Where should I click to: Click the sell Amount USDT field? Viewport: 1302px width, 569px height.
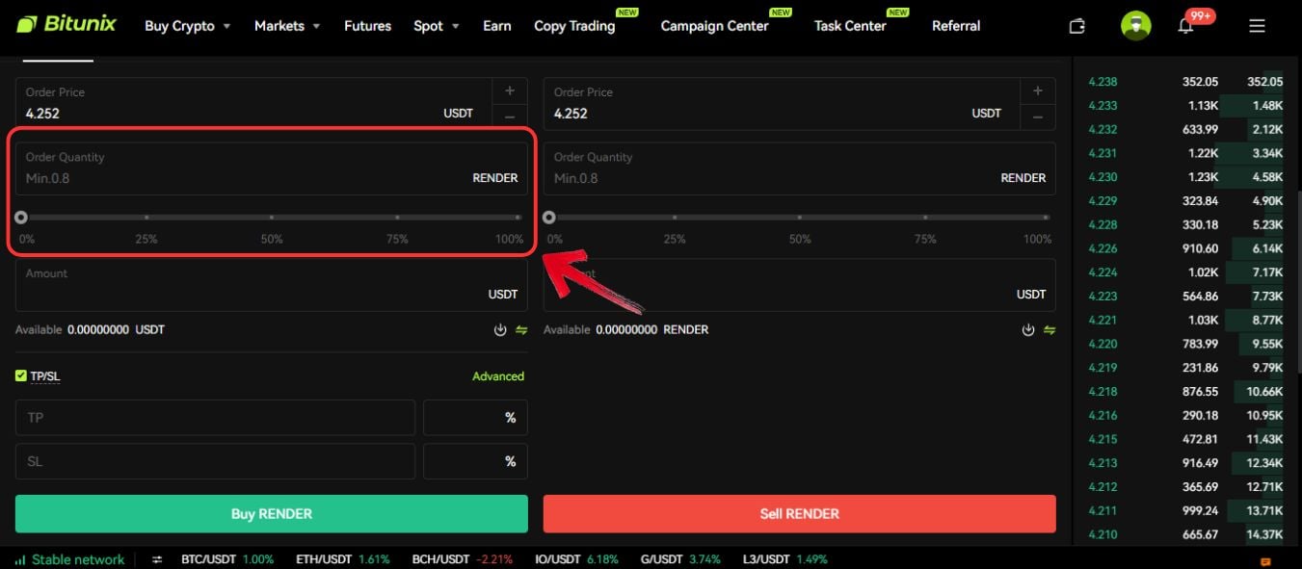tap(800, 285)
